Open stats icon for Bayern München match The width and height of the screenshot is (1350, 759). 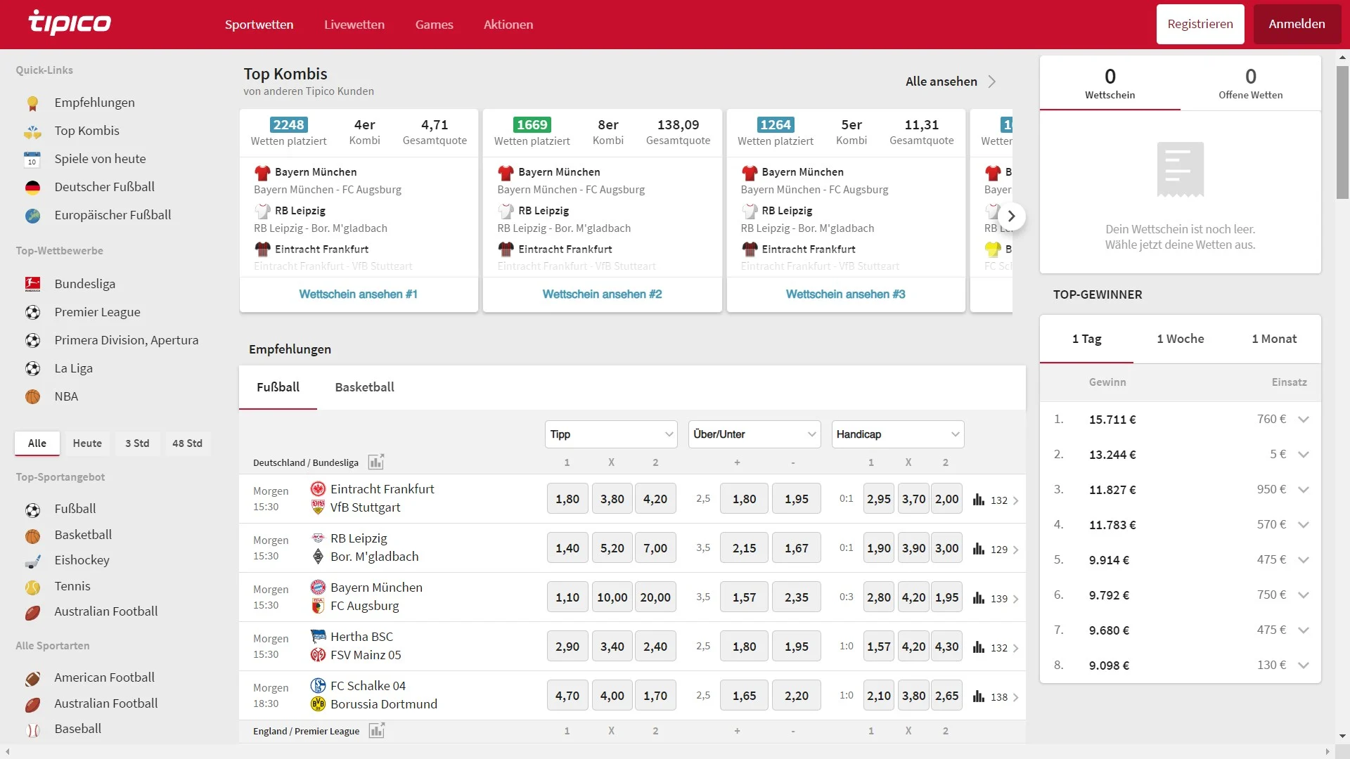pyautogui.click(x=979, y=598)
